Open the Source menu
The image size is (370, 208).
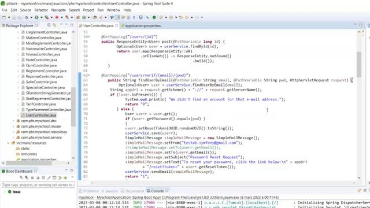click(25, 10)
